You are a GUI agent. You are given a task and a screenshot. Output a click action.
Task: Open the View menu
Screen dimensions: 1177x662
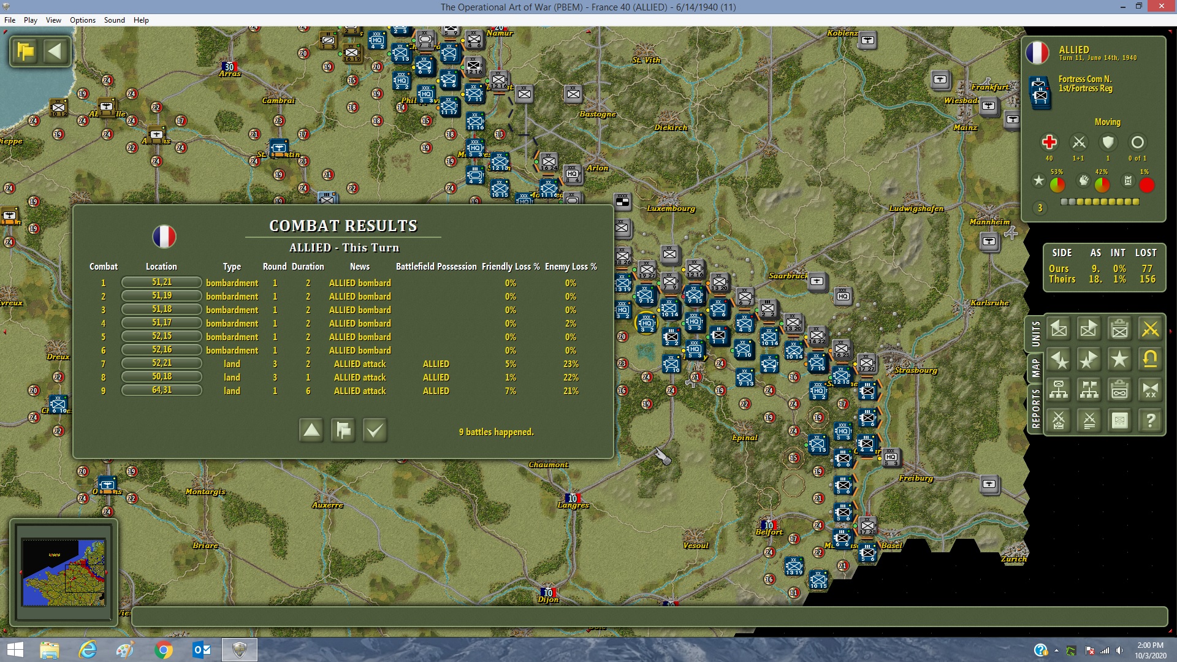[53, 20]
